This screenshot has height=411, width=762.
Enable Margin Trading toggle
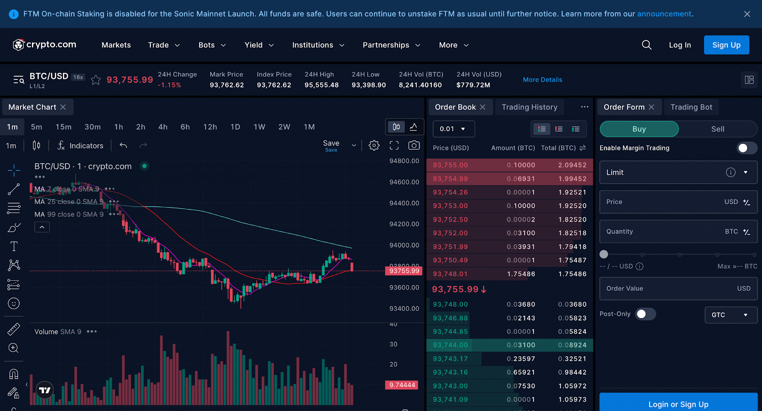tap(746, 148)
